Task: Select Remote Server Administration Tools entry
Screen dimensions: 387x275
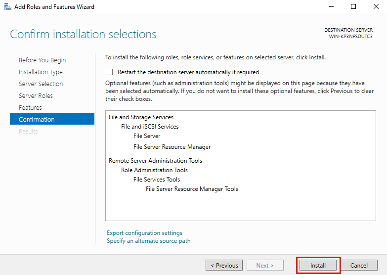Action: [x=156, y=161]
